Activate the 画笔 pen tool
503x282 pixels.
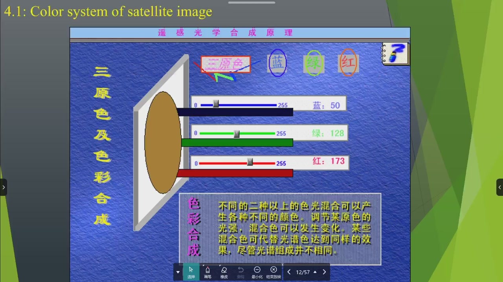click(207, 272)
